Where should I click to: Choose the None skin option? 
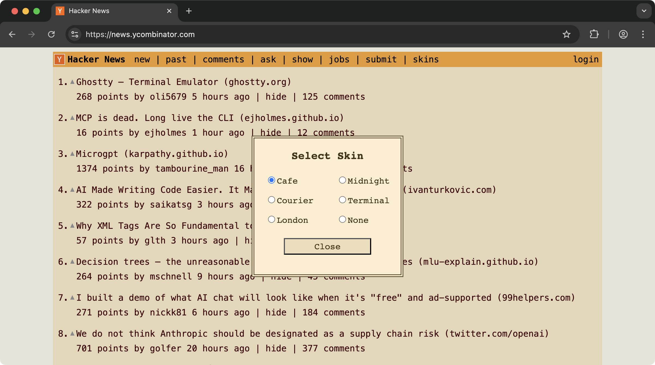pyautogui.click(x=342, y=219)
